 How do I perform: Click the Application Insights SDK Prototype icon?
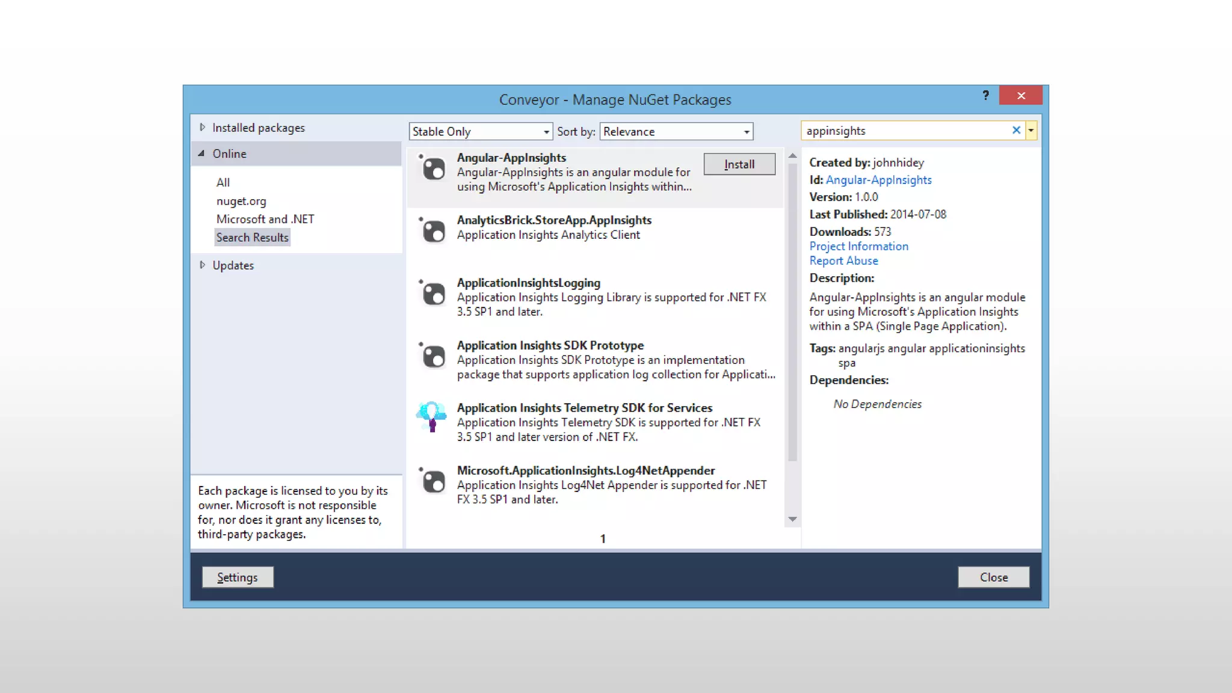(x=433, y=356)
